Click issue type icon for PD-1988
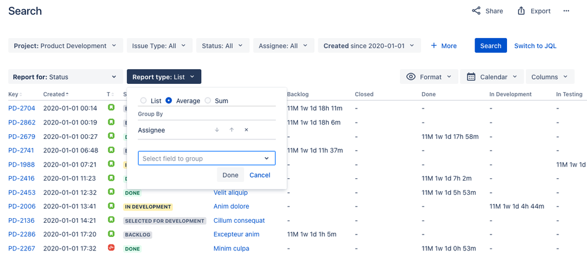This screenshot has height=258, width=587. point(111,164)
